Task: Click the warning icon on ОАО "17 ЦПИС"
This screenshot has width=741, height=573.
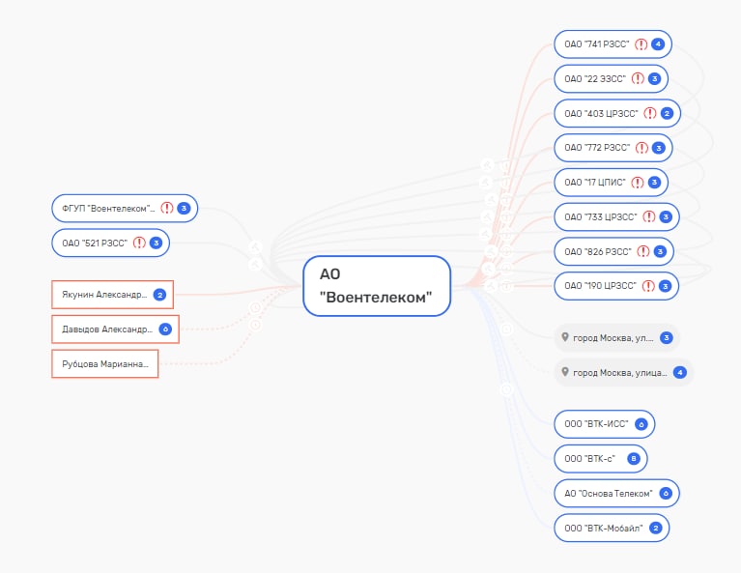Action: (x=638, y=183)
